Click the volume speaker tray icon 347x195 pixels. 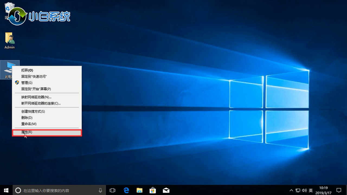[x=304, y=190]
